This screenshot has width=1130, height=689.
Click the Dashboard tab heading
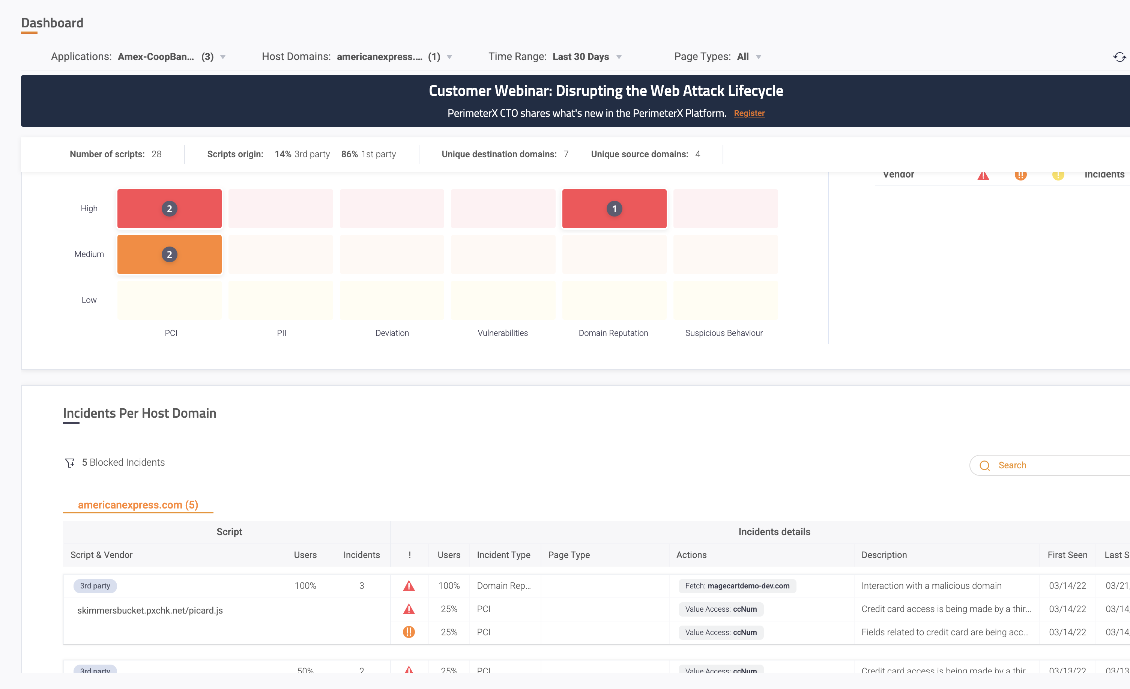pos(52,23)
